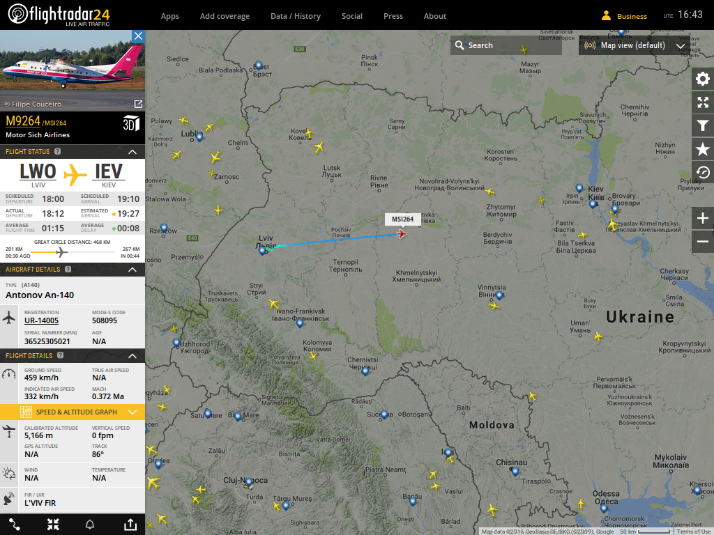
Task: Open playback history clock icon
Action: [703, 172]
